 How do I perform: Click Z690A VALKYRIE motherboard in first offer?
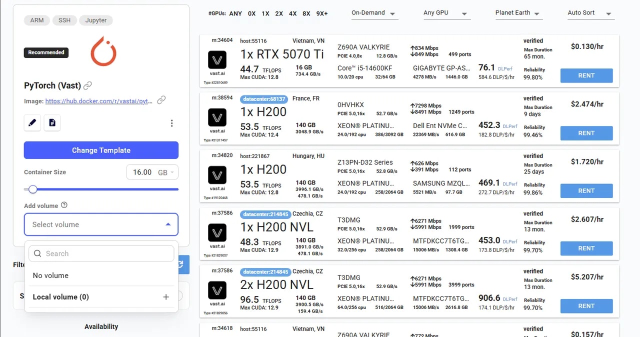tap(363, 47)
